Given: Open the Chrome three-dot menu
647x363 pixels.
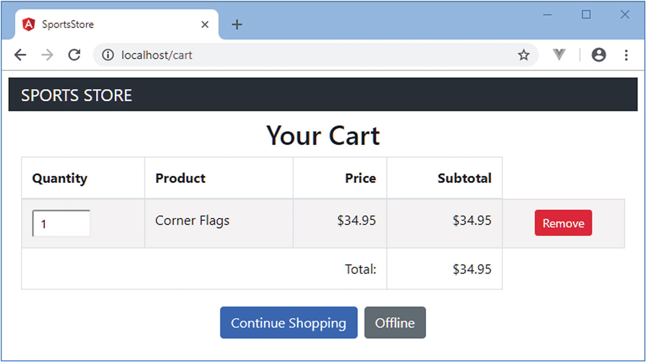Looking at the screenshot, I should (626, 55).
